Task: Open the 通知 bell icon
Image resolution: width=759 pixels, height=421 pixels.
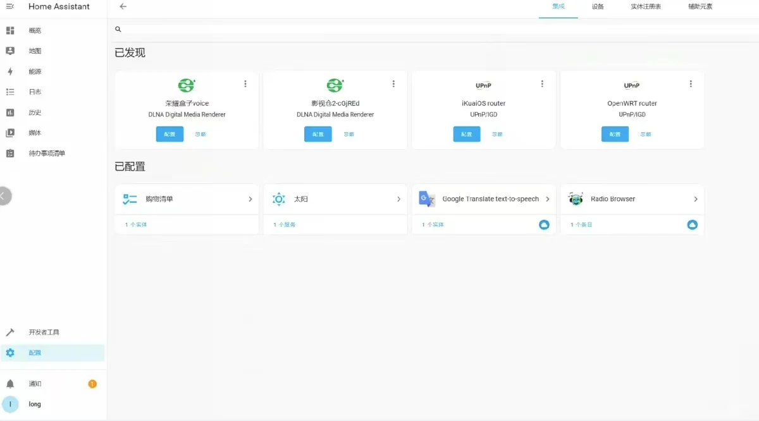Action: click(10, 384)
